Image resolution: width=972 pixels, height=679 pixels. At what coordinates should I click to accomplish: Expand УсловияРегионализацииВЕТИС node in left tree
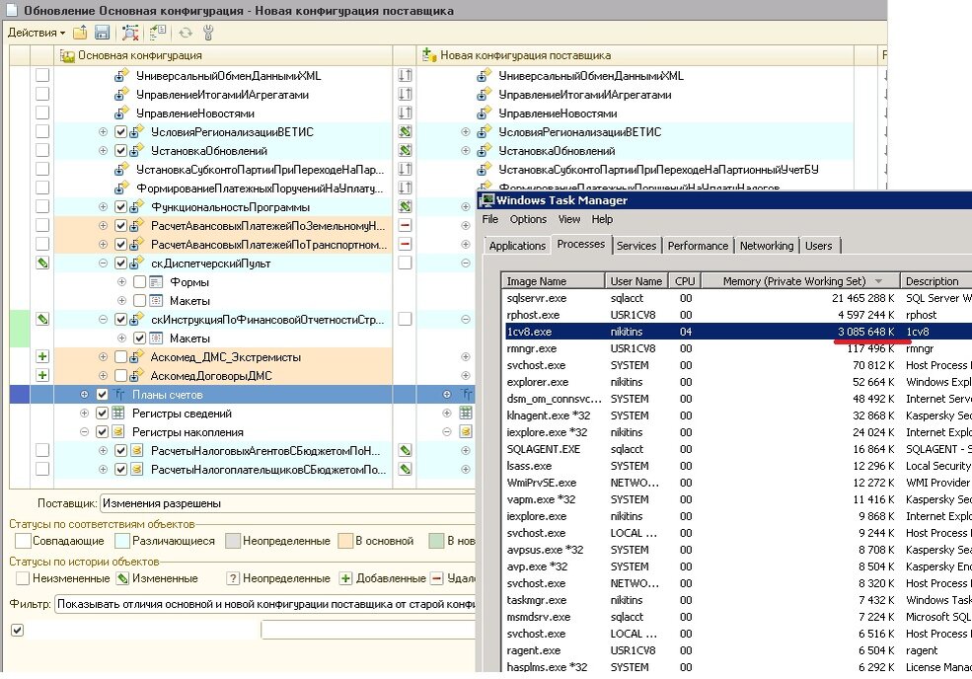(x=103, y=131)
